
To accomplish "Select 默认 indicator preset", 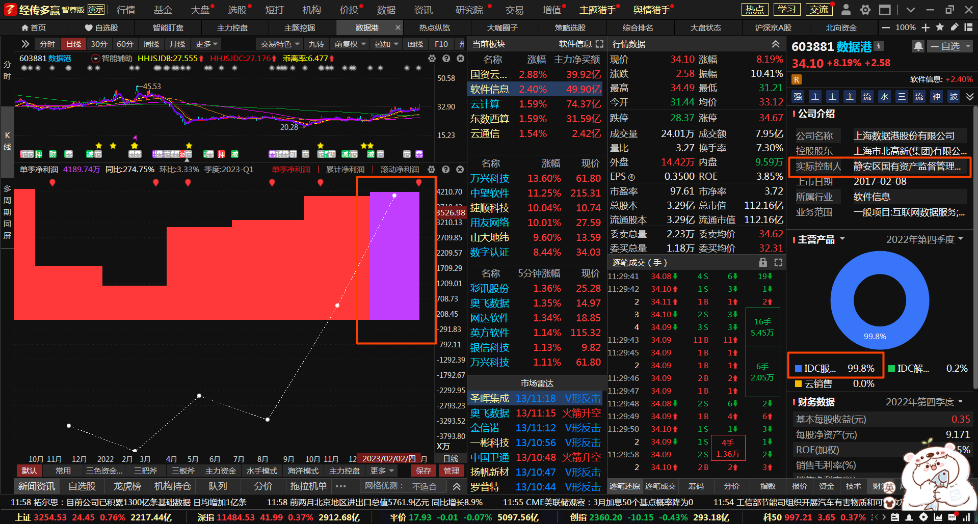I will point(30,471).
